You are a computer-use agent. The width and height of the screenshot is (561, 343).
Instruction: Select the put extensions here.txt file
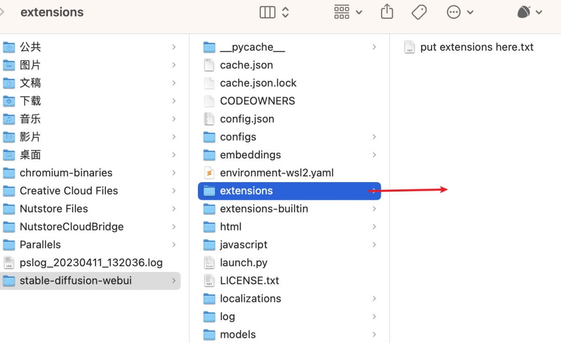pyautogui.click(x=476, y=47)
